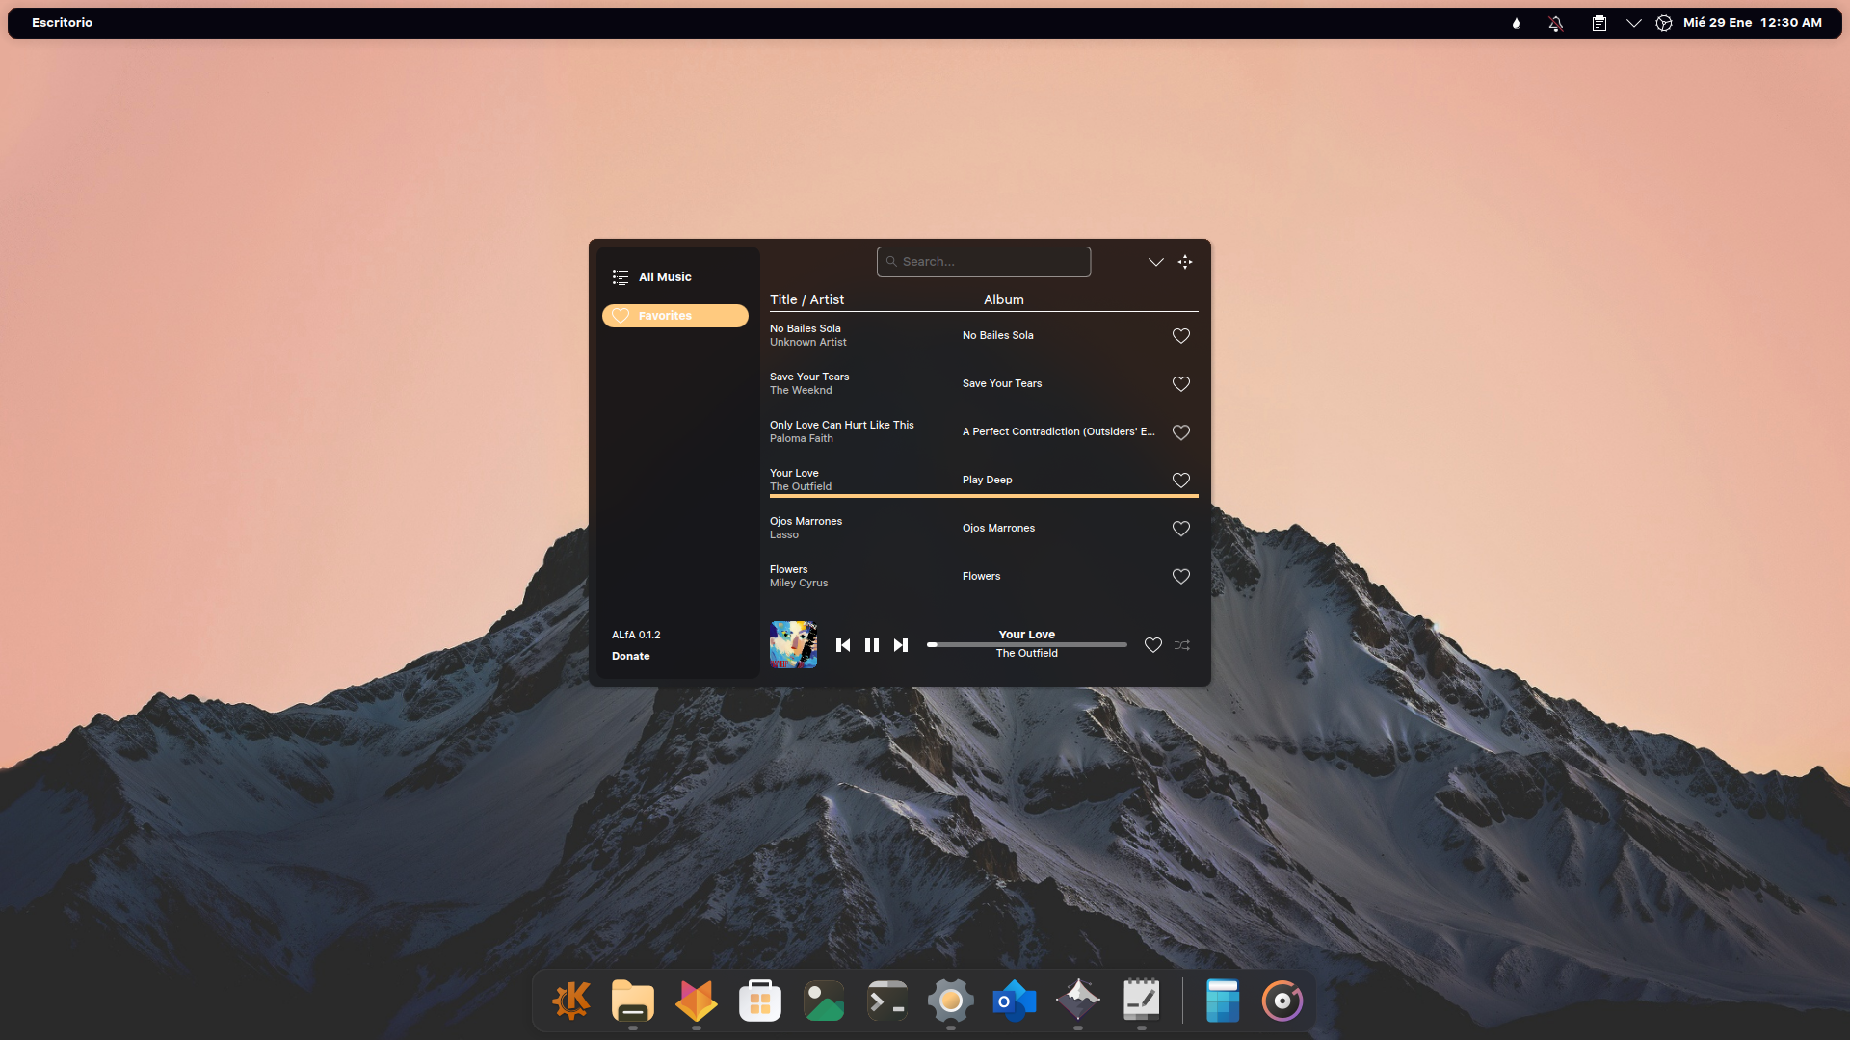Viewport: 1850px width, 1040px height.
Task: Launch Firefox from the dock
Action: (697, 1001)
